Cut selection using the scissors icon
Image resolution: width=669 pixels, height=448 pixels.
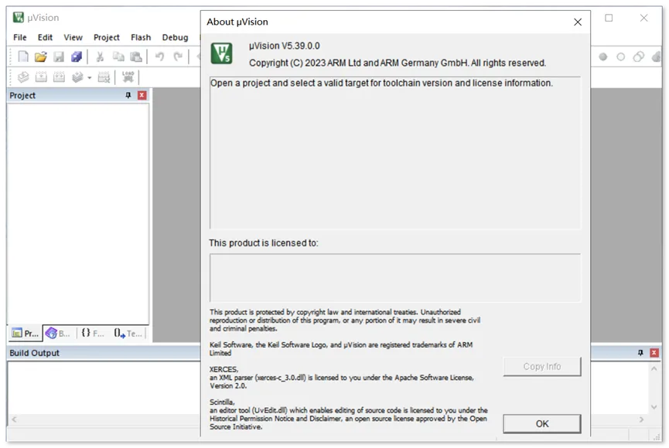pyautogui.click(x=100, y=56)
